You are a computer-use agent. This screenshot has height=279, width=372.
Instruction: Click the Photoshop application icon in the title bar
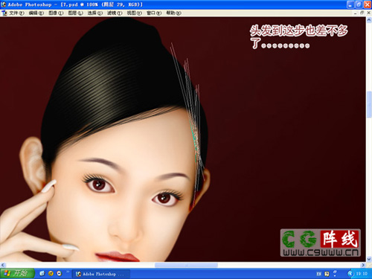[4, 4]
